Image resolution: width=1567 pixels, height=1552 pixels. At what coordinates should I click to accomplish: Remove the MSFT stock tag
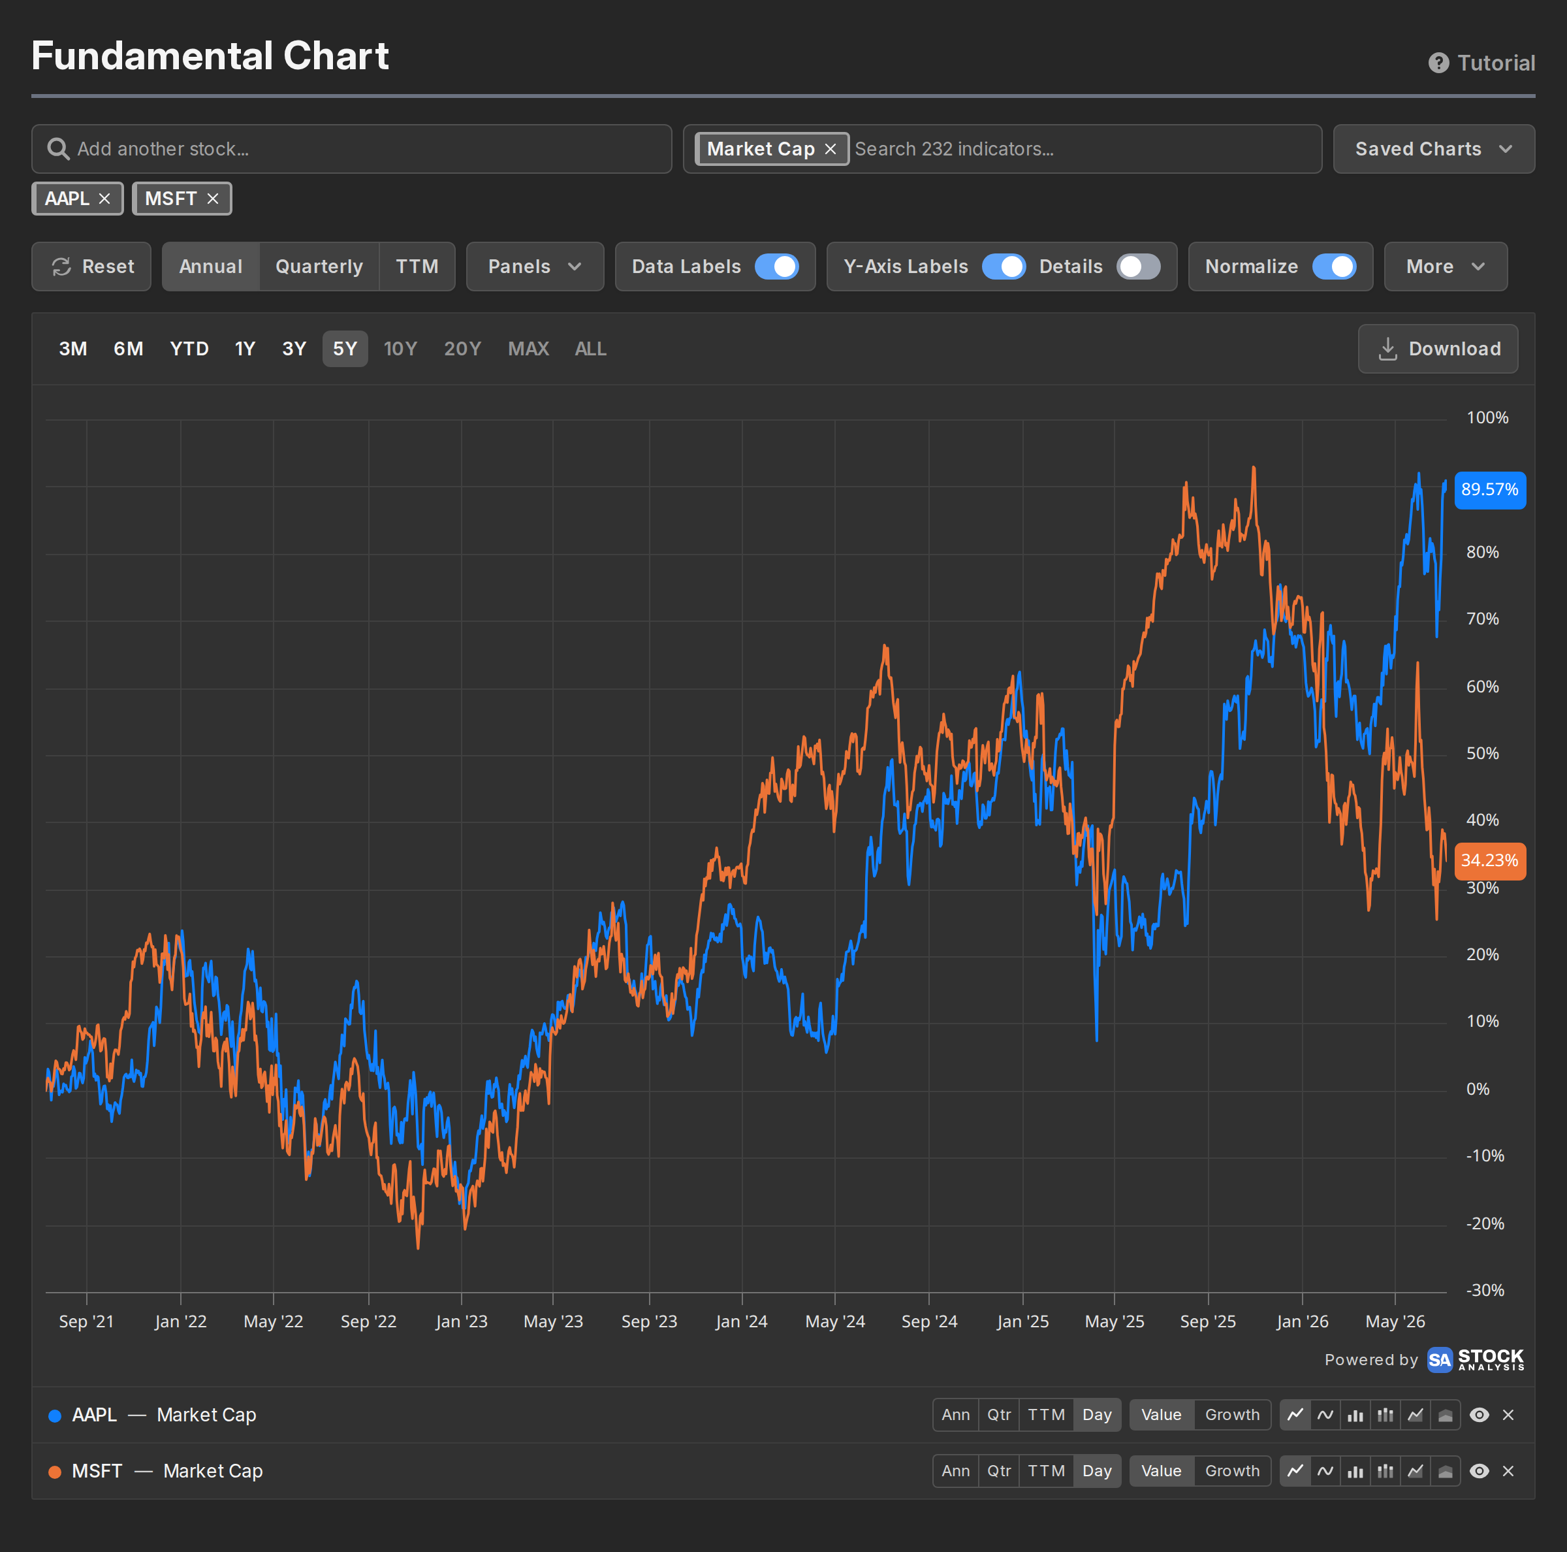coord(212,199)
